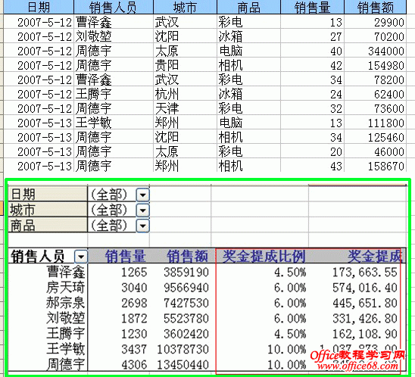This screenshot has width=415, height=377.
Task: Open the 城市 filter dropdown
Action: [x=142, y=210]
